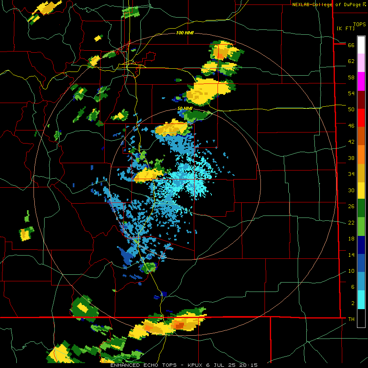Choose the "22" legend scale label
The height and width of the screenshot is (368, 368).
(351, 222)
